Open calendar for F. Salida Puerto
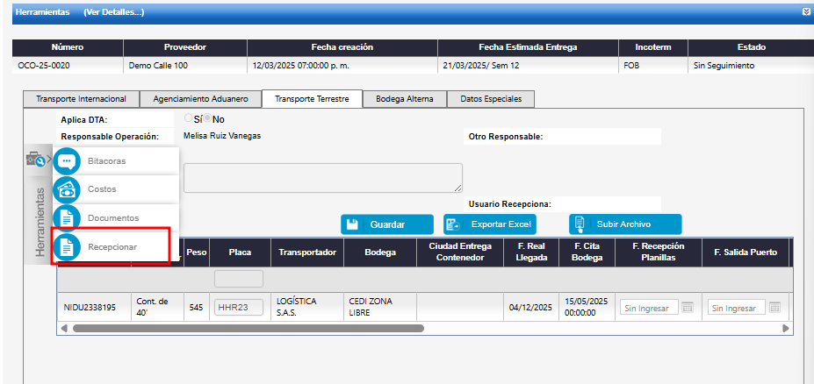This screenshot has width=814, height=384. point(774,308)
